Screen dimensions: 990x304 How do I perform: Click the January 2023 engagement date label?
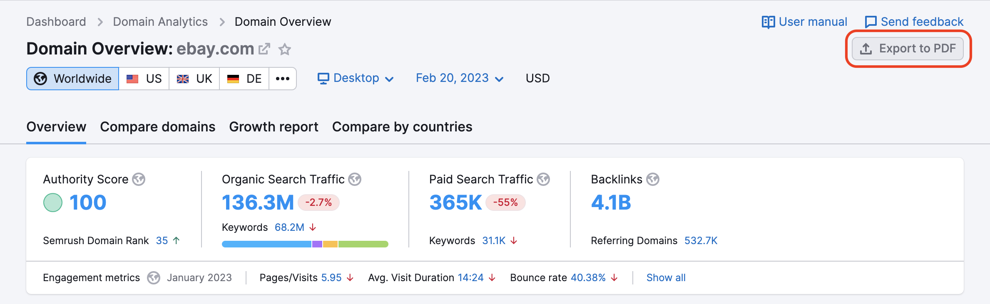coord(199,278)
